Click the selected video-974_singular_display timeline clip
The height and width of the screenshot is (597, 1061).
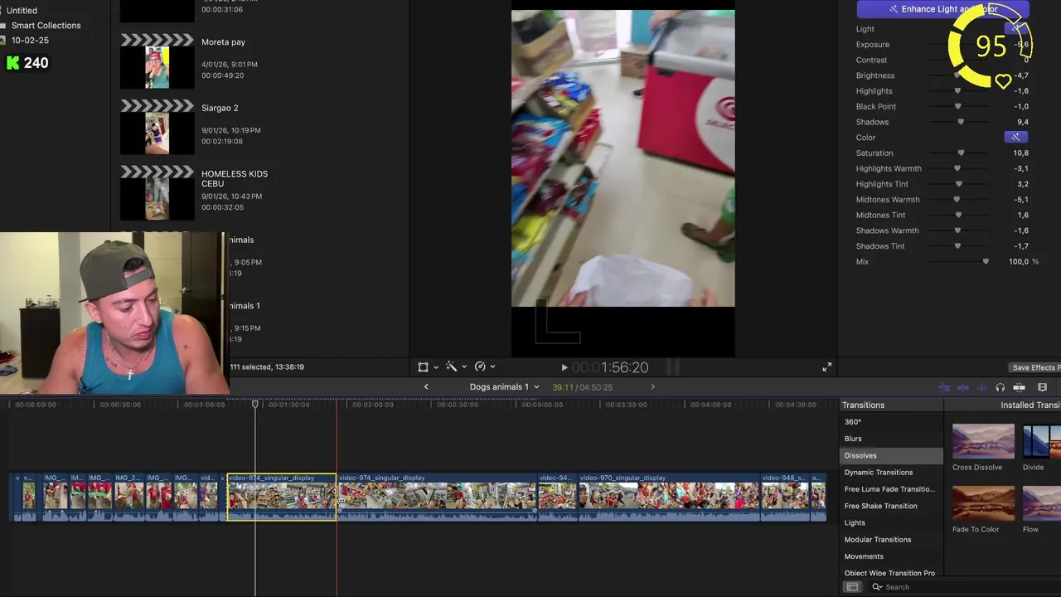(x=282, y=497)
